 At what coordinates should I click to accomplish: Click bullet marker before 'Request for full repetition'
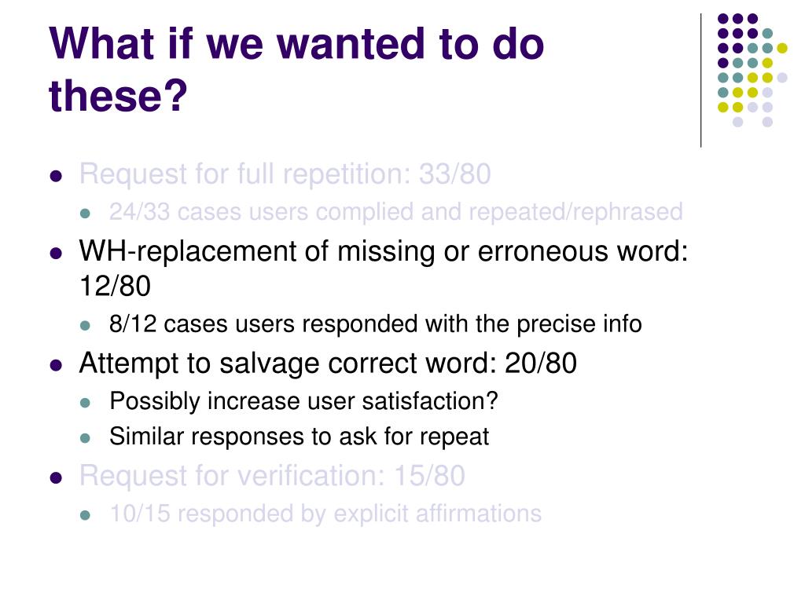pos(56,177)
